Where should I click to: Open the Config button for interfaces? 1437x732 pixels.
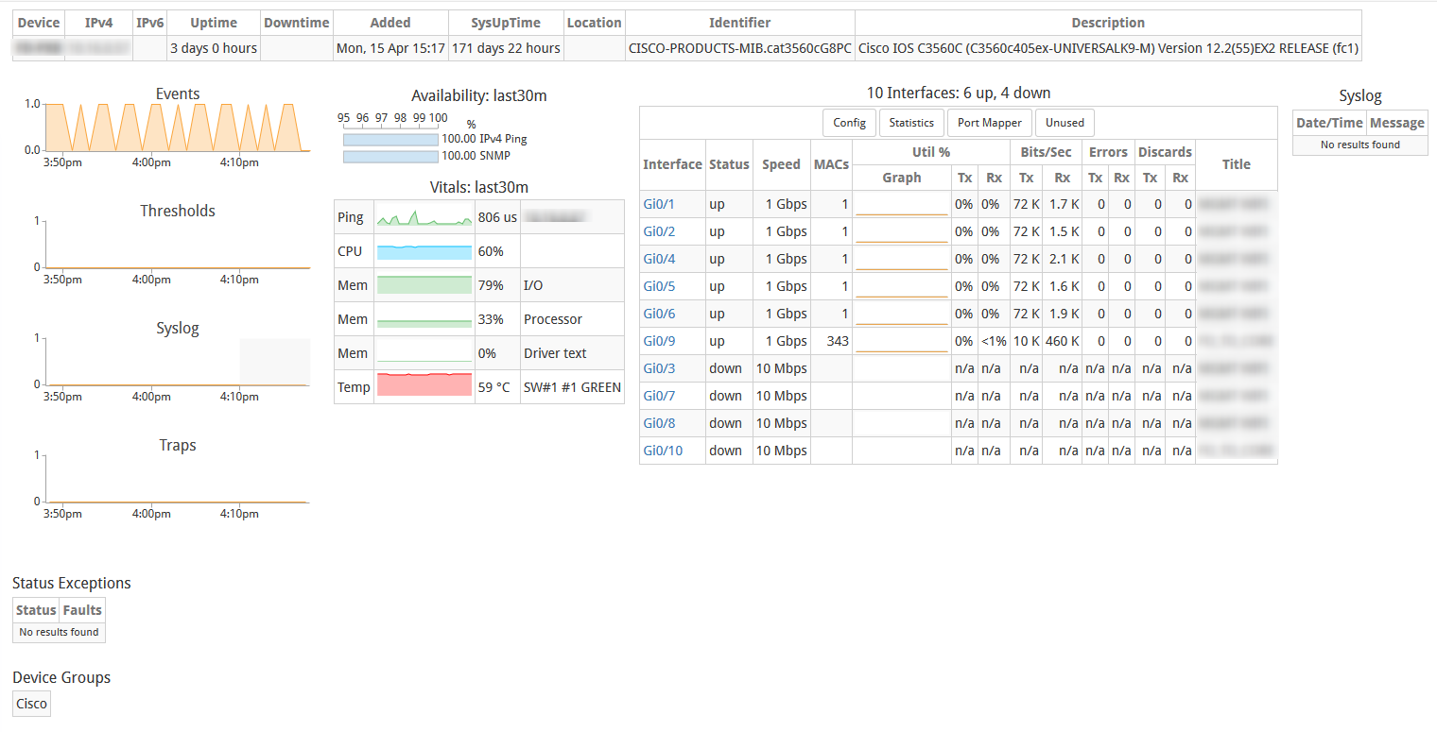[849, 123]
